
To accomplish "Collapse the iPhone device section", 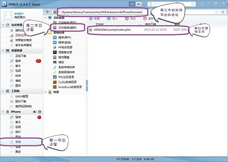I will [x=3, y=112].
